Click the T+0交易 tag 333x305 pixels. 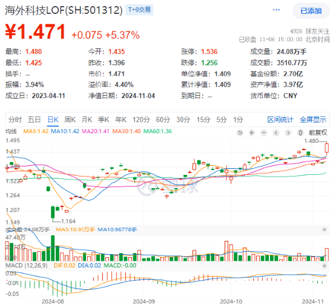pyautogui.click(x=139, y=10)
